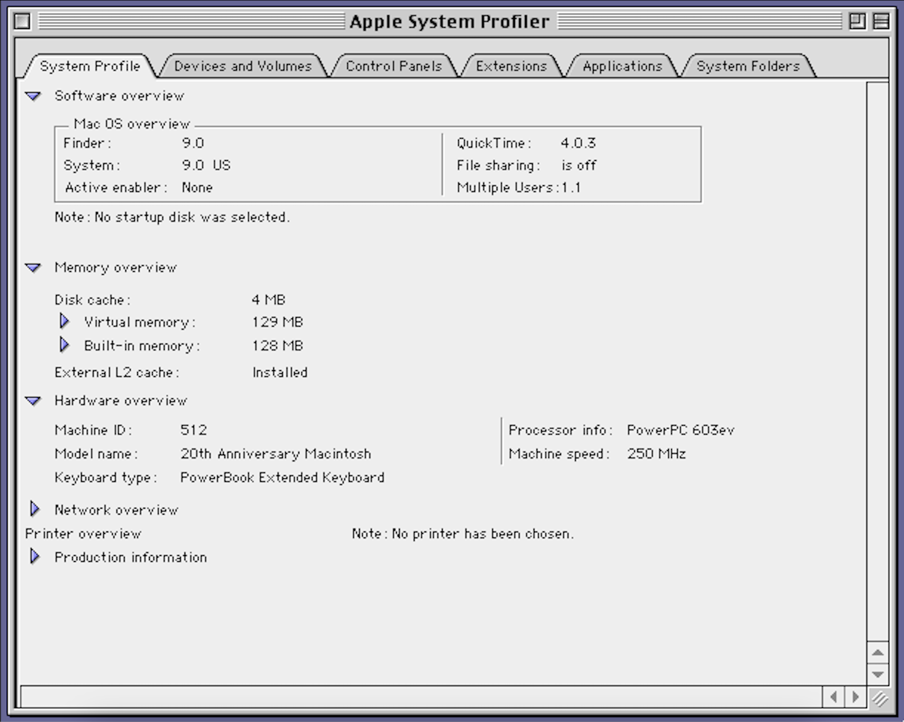Expand Built-in memory details
Image resolution: width=904 pixels, height=722 pixels.
click(64, 345)
